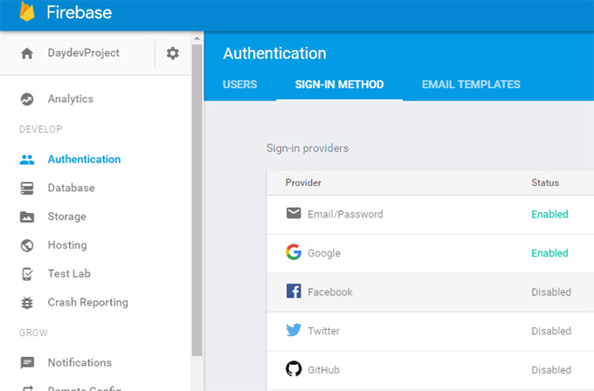
Task: Switch to the Users tab
Action: [240, 85]
